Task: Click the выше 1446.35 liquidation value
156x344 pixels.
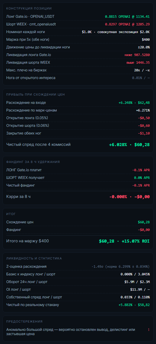Action: (x=138, y=62)
